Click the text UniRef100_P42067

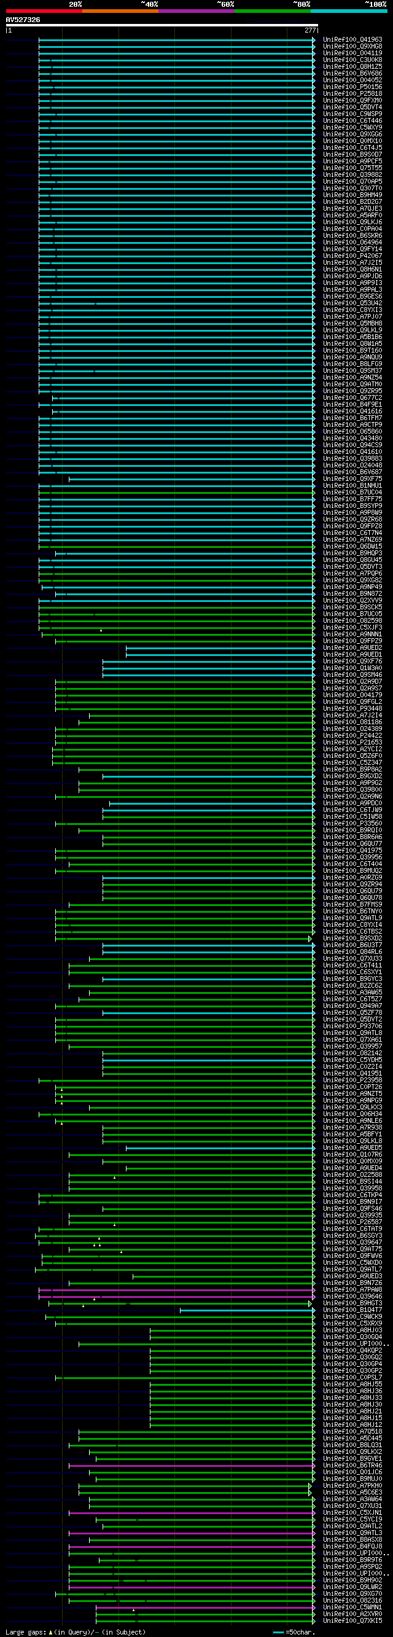tap(352, 256)
